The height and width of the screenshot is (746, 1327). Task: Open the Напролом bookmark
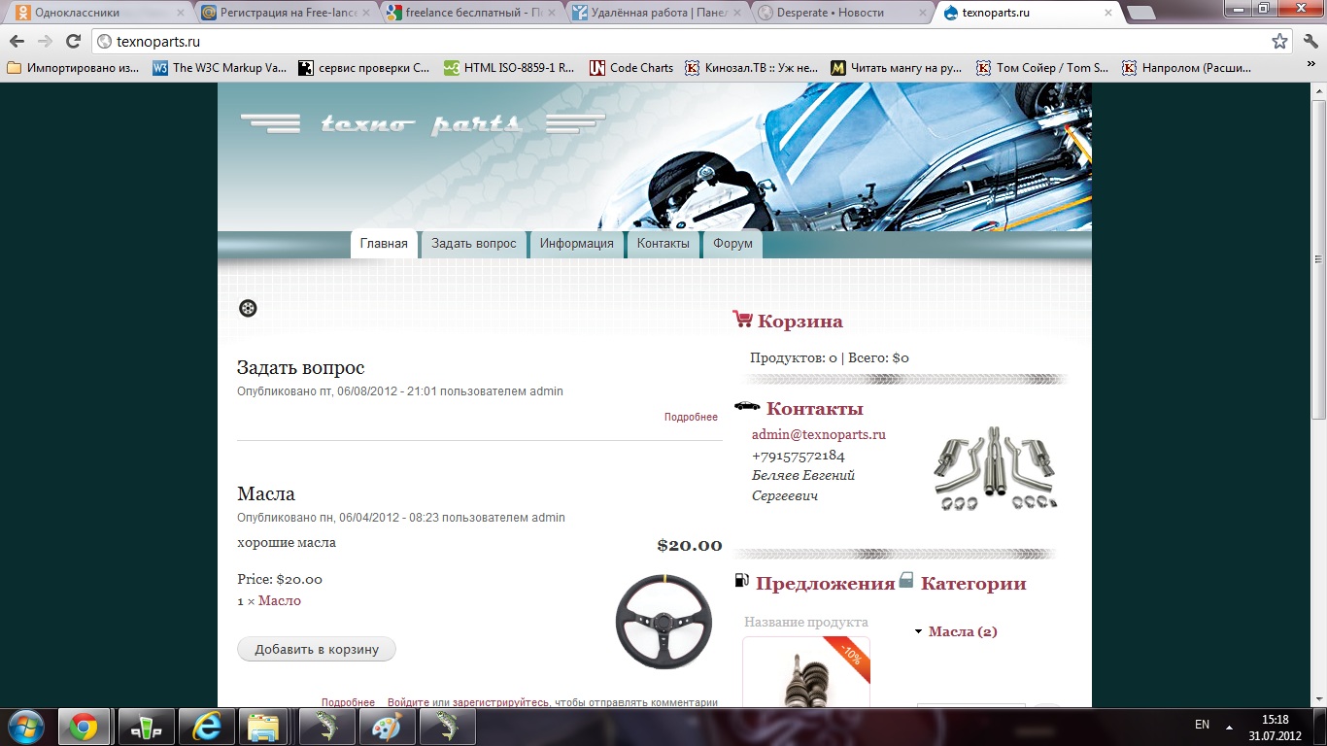(1189, 68)
